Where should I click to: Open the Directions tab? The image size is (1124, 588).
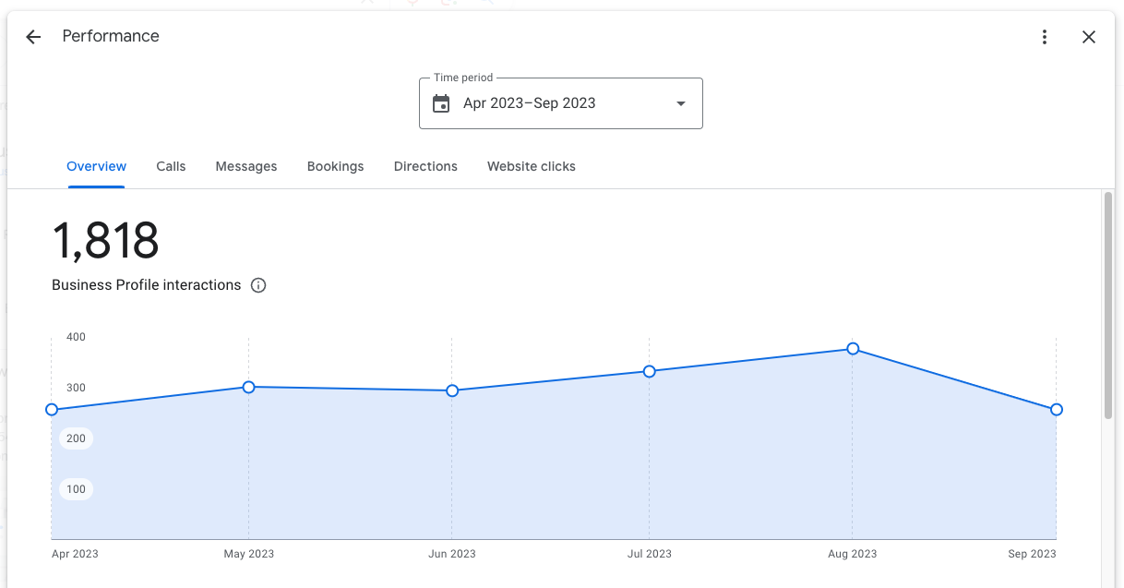click(x=425, y=166)
